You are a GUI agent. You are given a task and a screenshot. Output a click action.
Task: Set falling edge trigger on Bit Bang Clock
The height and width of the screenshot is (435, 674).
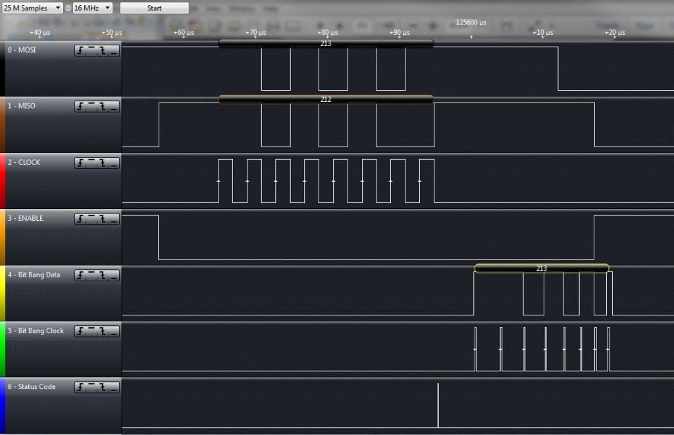coord(103,331)
